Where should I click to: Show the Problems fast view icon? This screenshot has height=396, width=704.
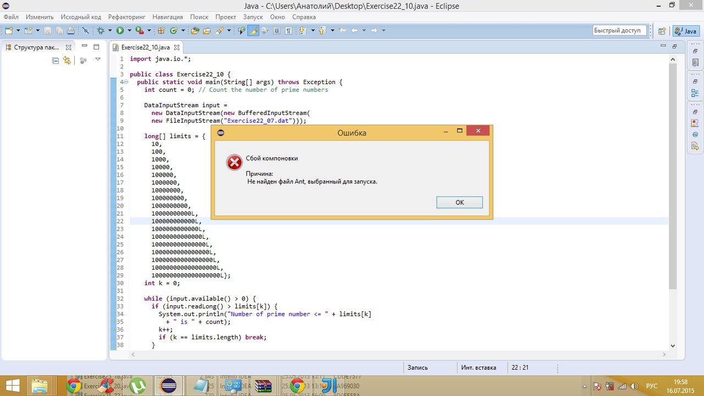click(695, 123)
